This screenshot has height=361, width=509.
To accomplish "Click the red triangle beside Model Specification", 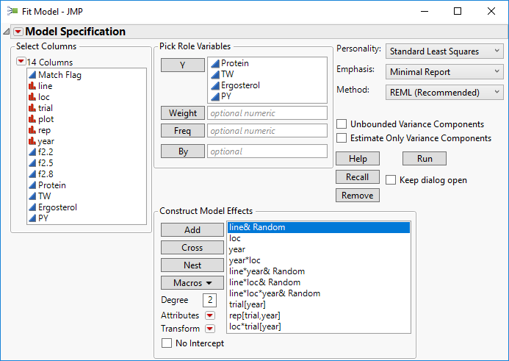I will tap(18, 32).
